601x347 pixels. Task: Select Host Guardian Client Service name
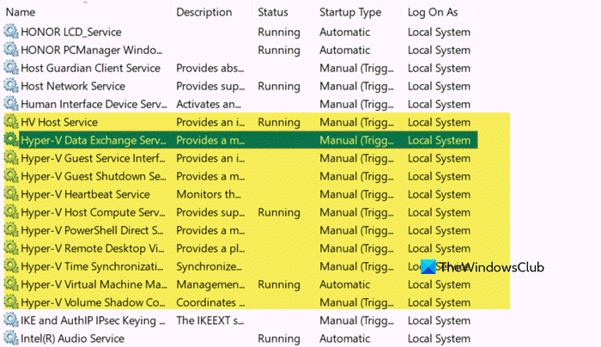[x=90, y=68]
